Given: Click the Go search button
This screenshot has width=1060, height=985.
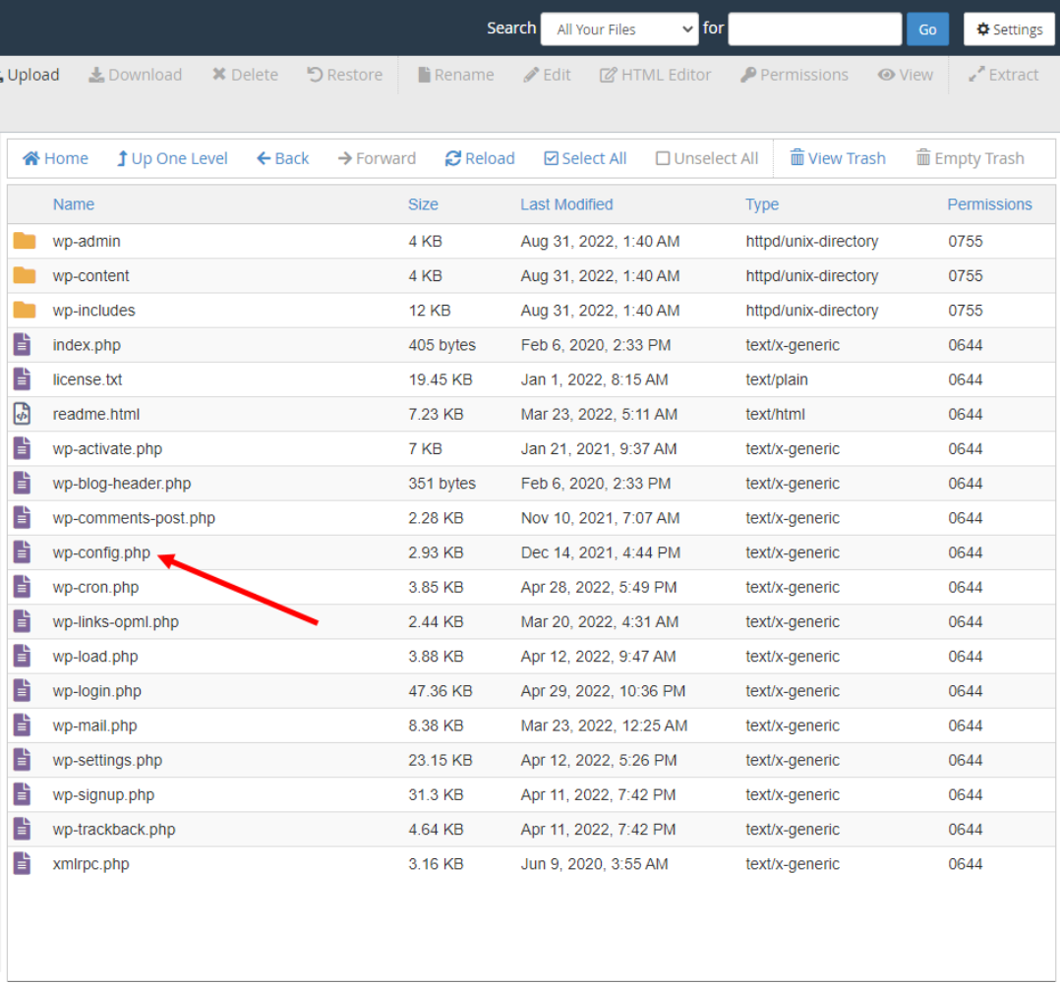Looking at the screenshot, I should [927, 29].
